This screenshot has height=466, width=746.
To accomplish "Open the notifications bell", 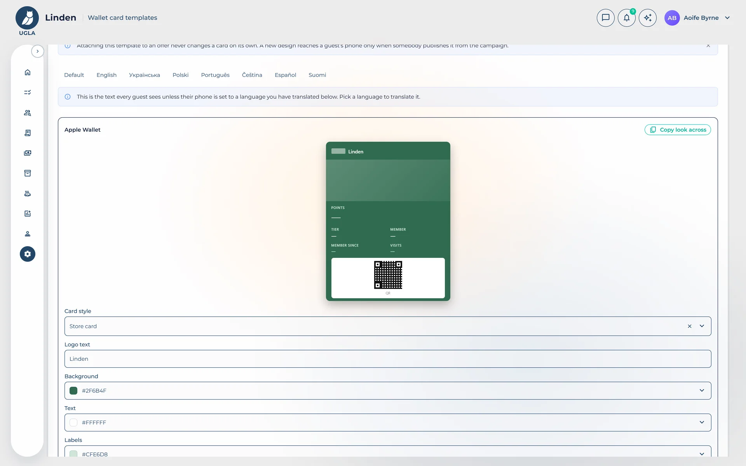I will (x=627, y=18).
